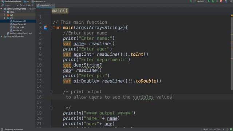The height and width of the screenshot is (131, 233).
Task: Open the Project Structure icon
Action: point(226,1)
